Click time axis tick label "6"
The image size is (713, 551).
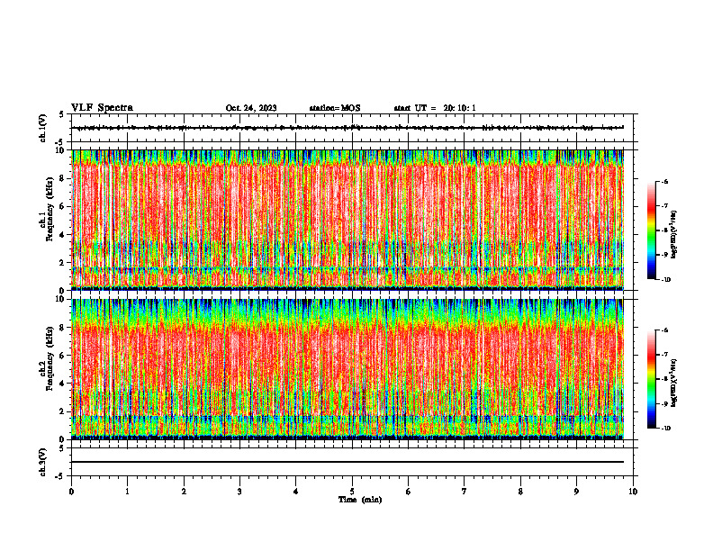[409, 492]
